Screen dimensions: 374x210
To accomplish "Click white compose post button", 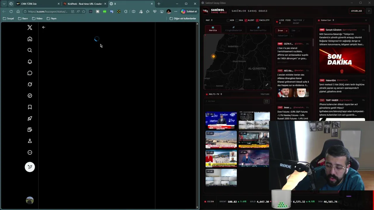I will click(x=30, y=167).
